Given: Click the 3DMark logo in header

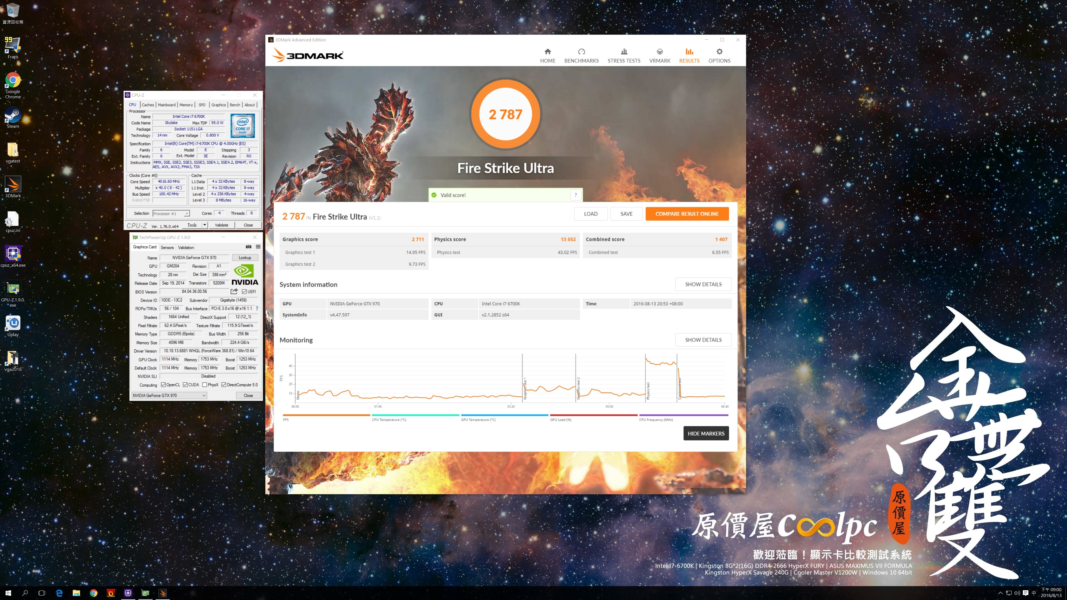Looking at the screenshot, I should [x=308, y=55].
